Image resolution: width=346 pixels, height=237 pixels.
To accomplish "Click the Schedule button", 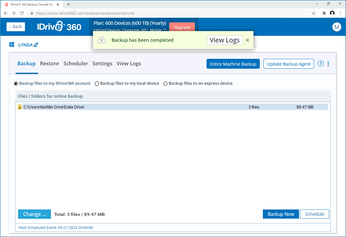I will 315,214.
